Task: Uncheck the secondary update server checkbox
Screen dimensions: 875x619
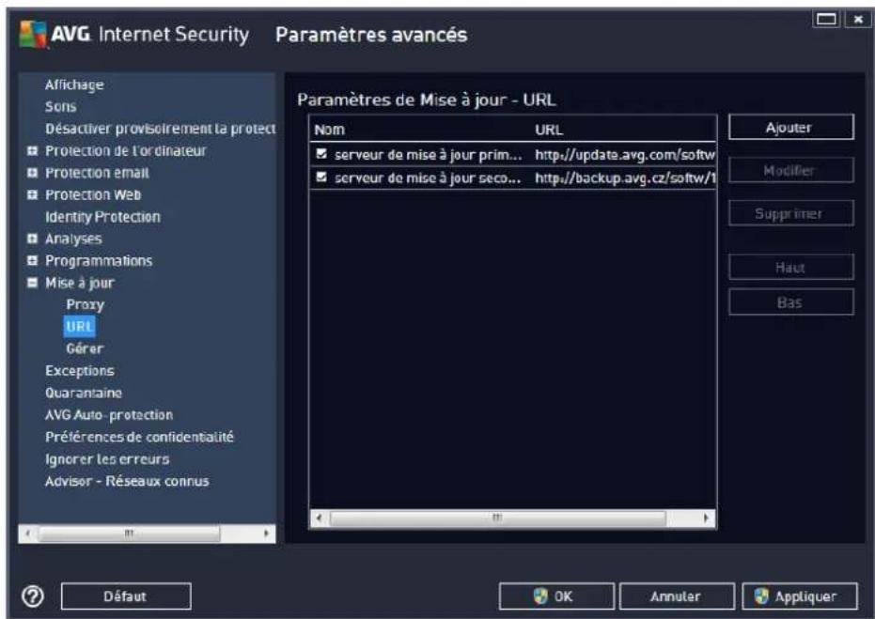Action: 321,177
